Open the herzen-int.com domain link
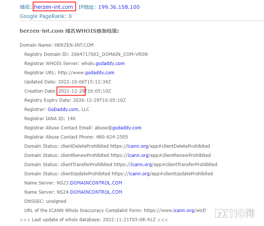Image resolution: width=264 pixels, height=226 pixels. (x=53, y=7)
